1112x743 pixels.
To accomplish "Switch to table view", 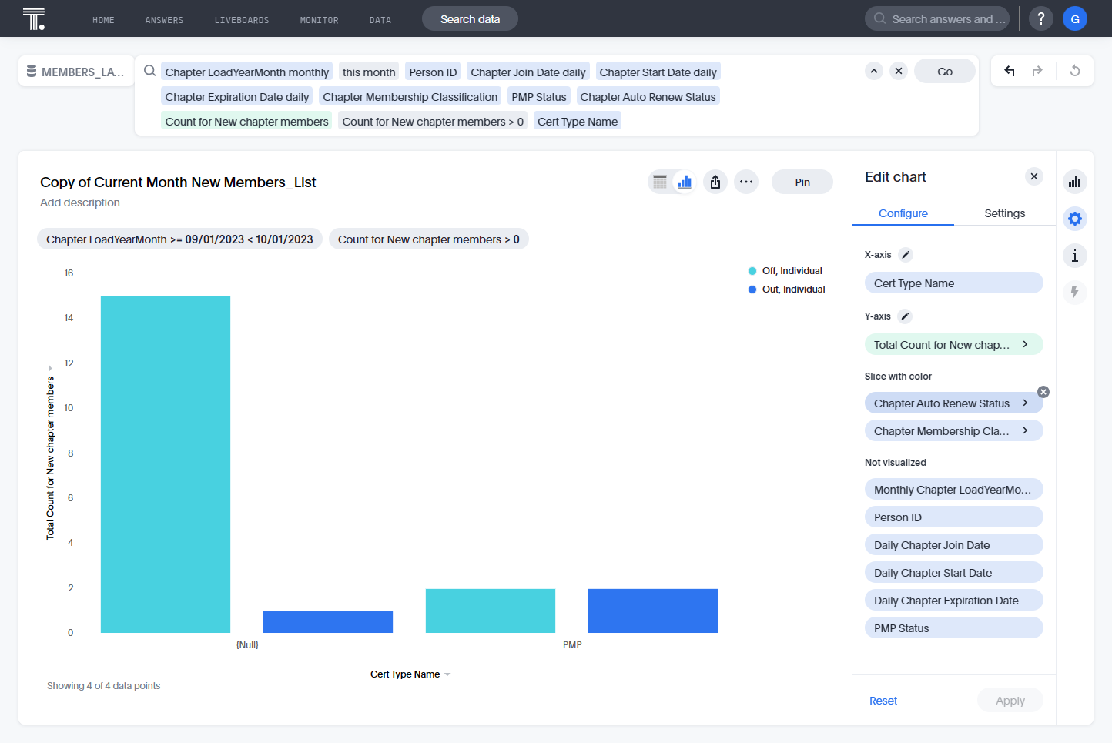I will click(x=660, y=182).
